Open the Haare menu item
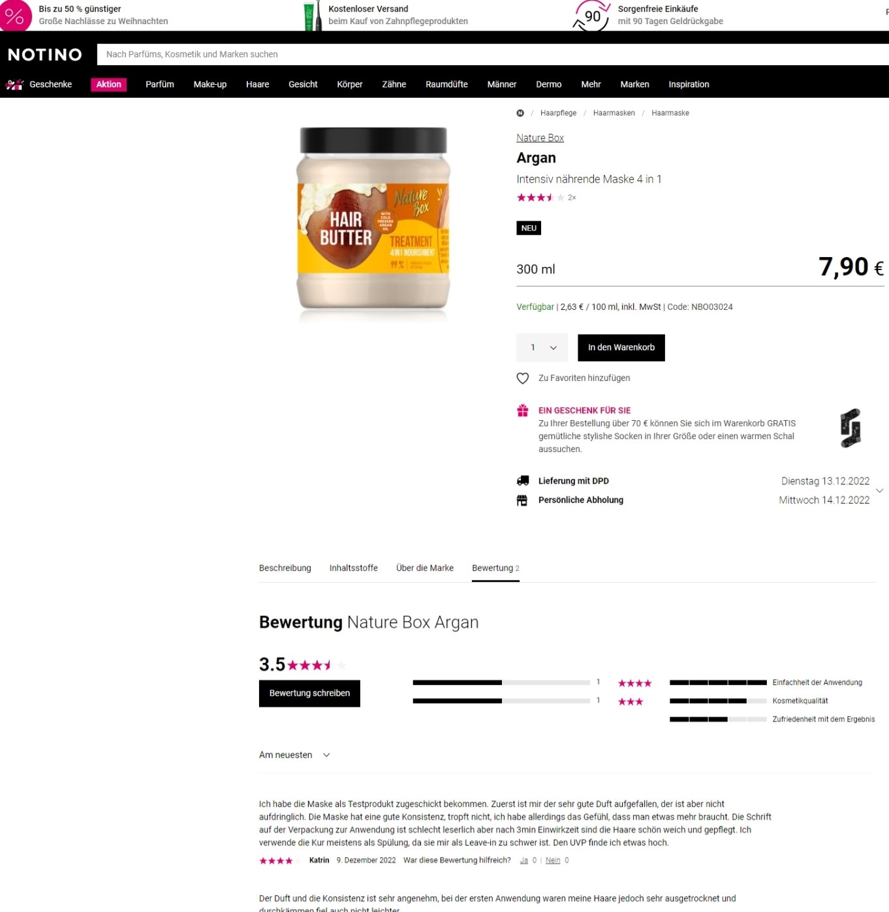 click(257, 84)
